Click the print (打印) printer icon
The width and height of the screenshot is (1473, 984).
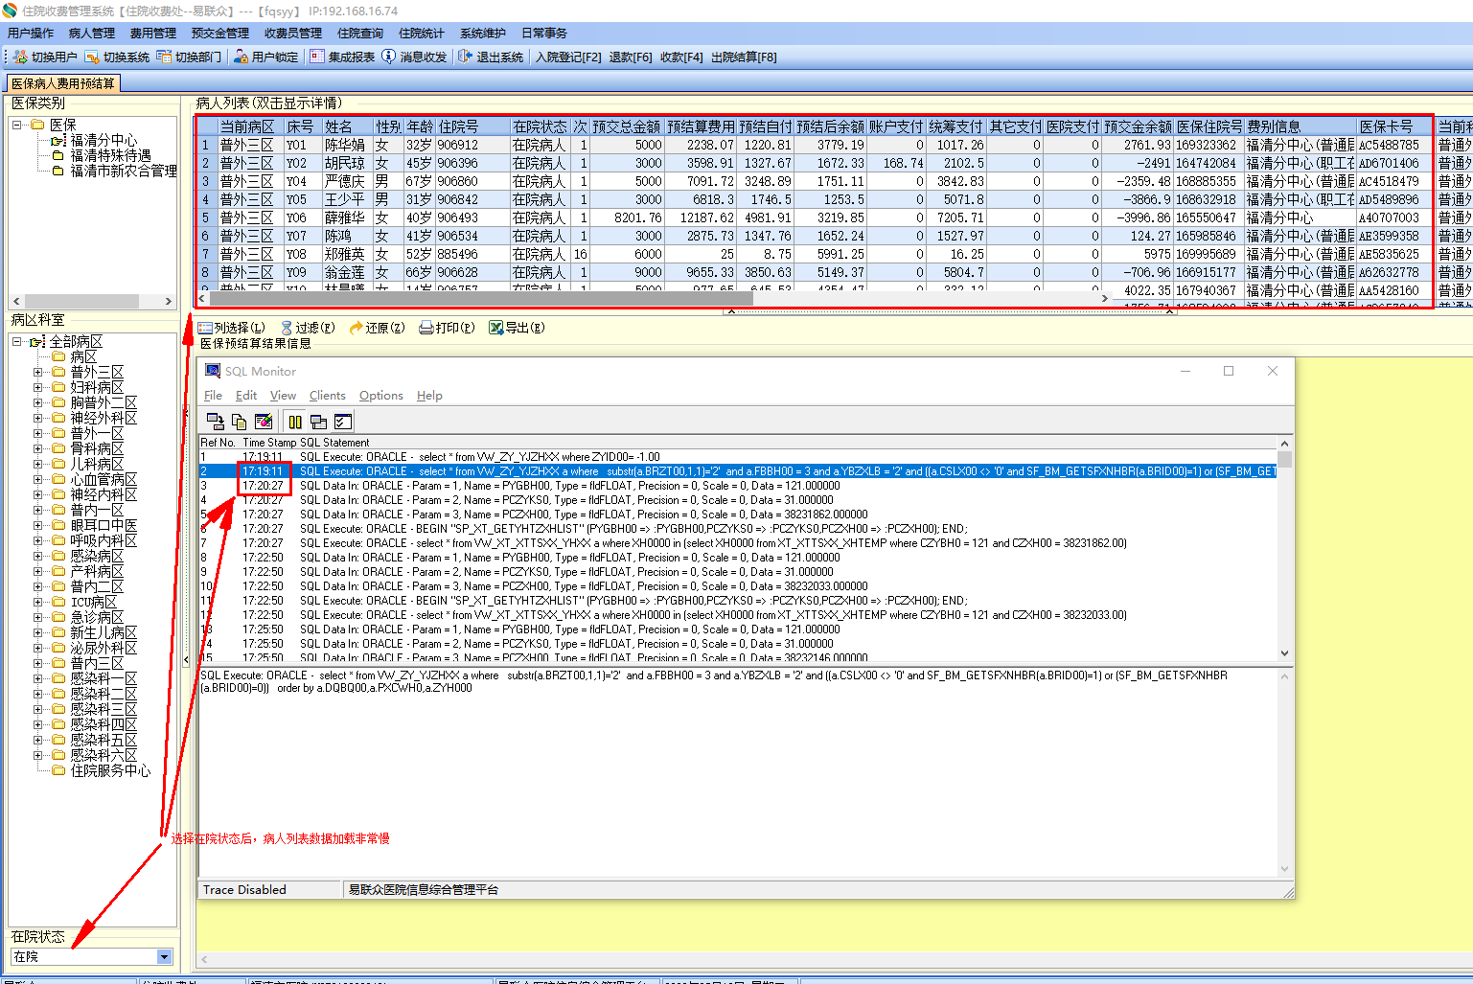pyautogui.click(x=426, y=328)
